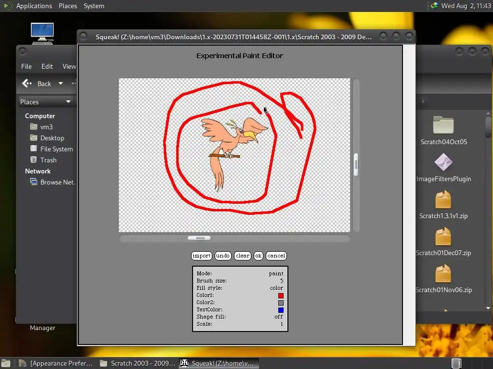The height and width of the screenshot is (369, 493).
Task: Open Browse Network in the sidebar
Action: click(x=57, y=182)
